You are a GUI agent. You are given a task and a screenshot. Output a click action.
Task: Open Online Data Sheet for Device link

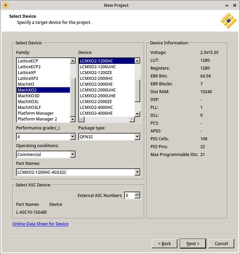[x=40, y=224]
